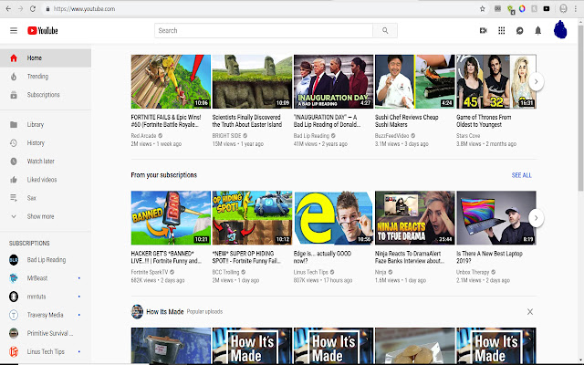This screenshot has width=584, height=365.
Task: Click SEE ALL for subscriptions
Action: tap(521, 175)
